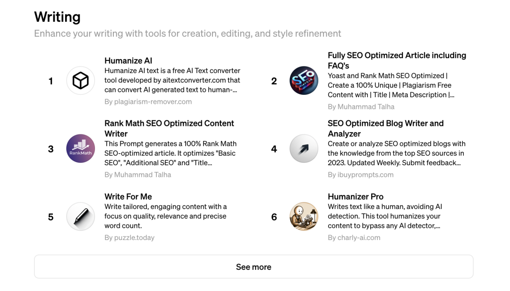Click By ibuyprompts.com author text
This screenshot has height=291, width=510.
point(360,175)
